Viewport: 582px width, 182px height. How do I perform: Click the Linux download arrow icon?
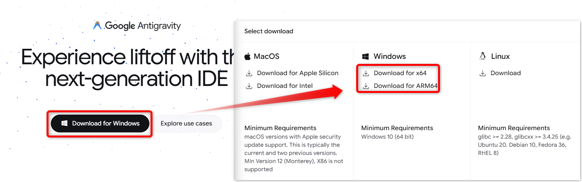coord(483,73)
